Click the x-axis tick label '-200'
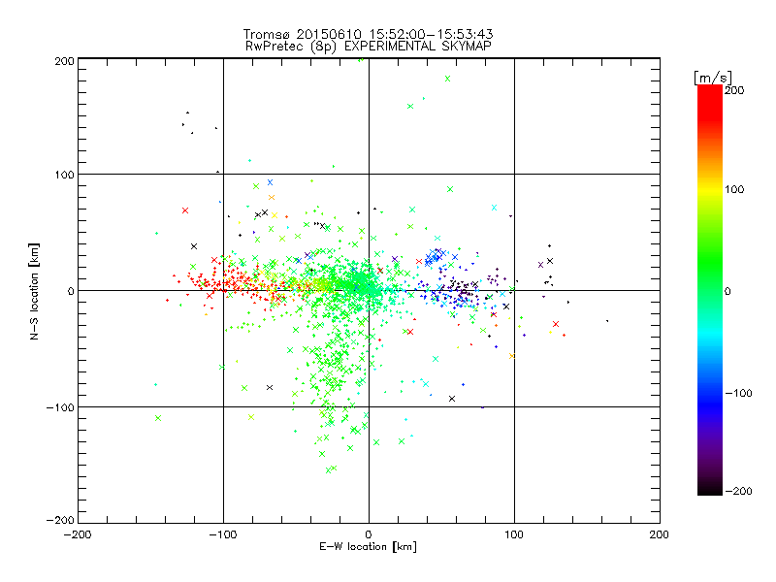Image resolution: width=776 pixels, height=582 pixels. (x=78, y=534)
